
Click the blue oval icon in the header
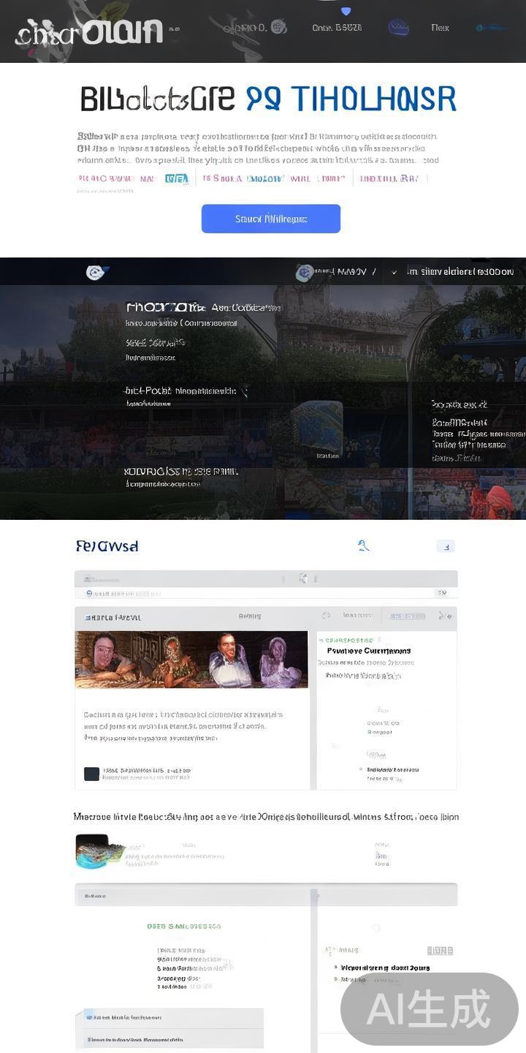(x=398, y=28)
